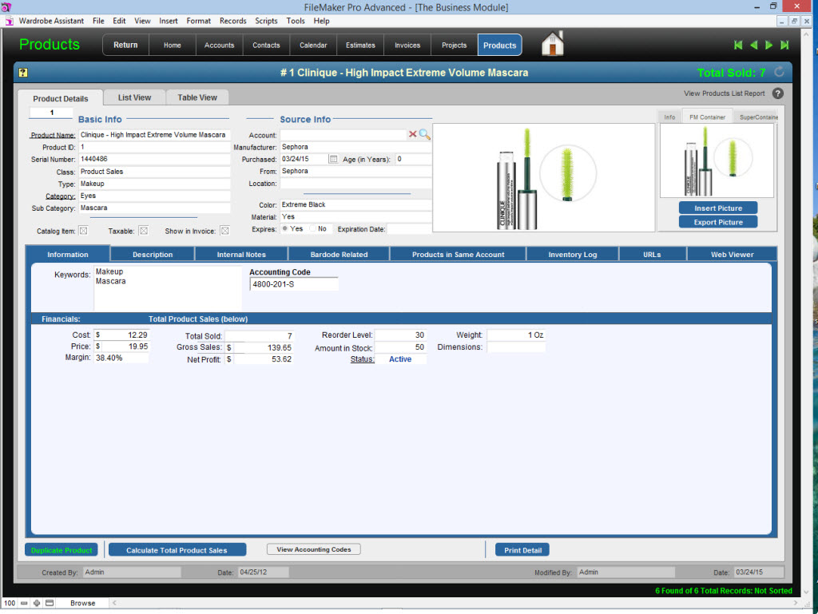
Task: Toggle the Taxable checkbox
Action: click(x=144, y=231)
